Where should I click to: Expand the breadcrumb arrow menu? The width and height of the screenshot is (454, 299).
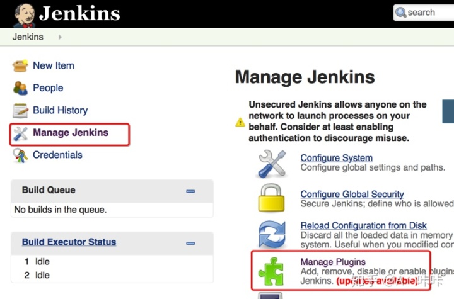[x=60, y=37]
